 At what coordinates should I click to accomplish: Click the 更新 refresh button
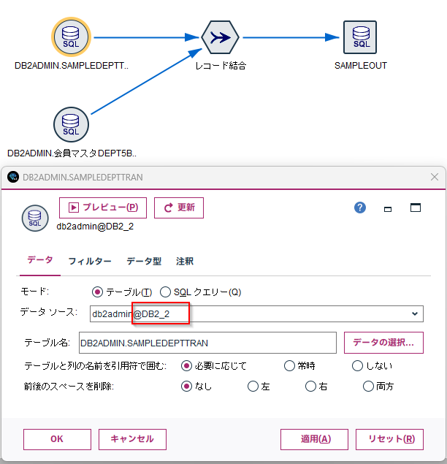[179, 208]
